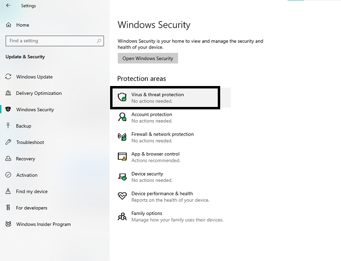Click the 'Windows Security' page title
341x261 pixels.
click(x=154, y=25)
